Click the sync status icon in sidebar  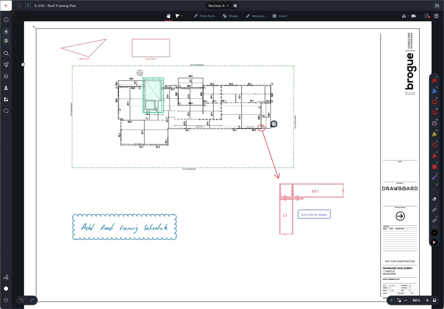coord(6,32)
